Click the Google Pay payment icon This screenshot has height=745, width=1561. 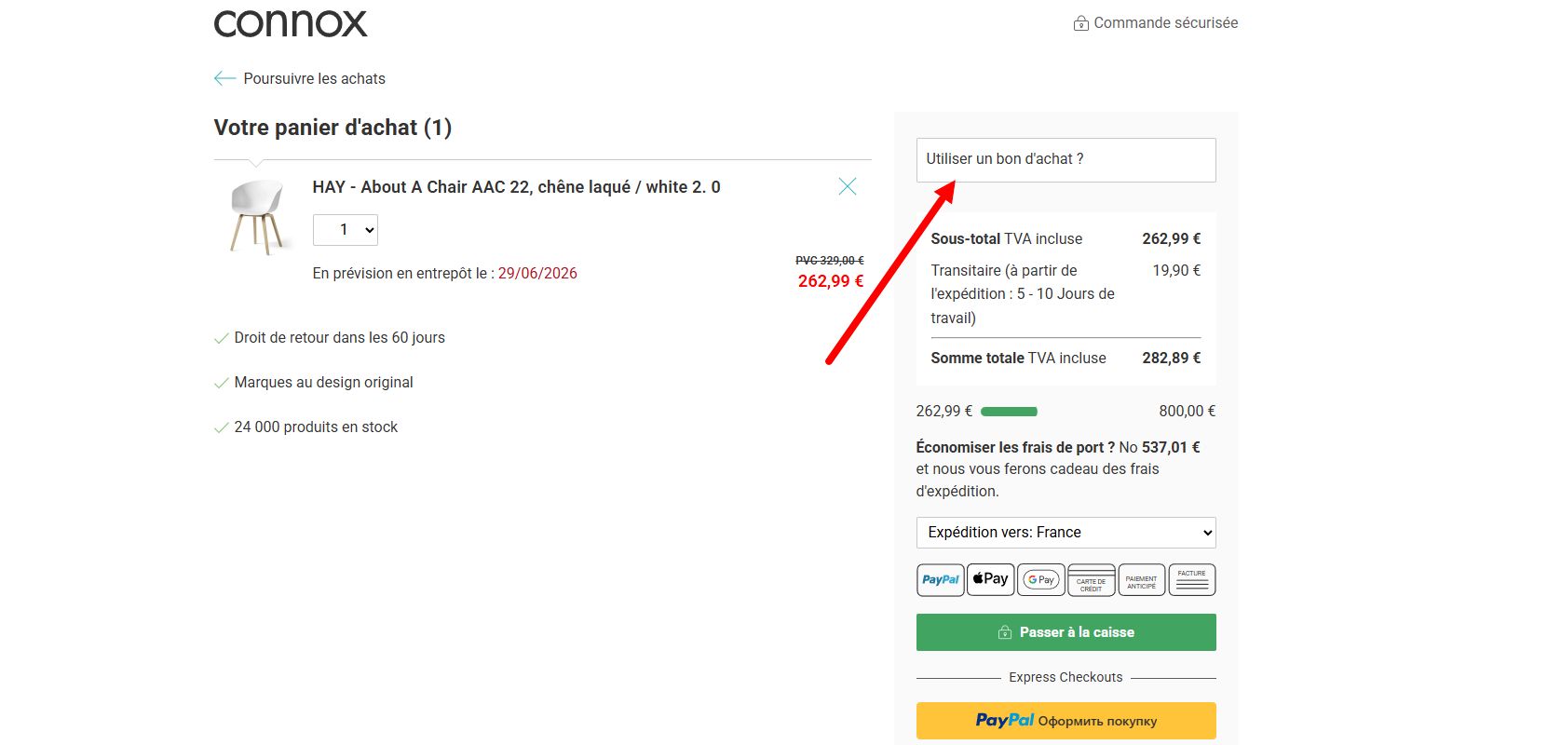point(1041,579)
